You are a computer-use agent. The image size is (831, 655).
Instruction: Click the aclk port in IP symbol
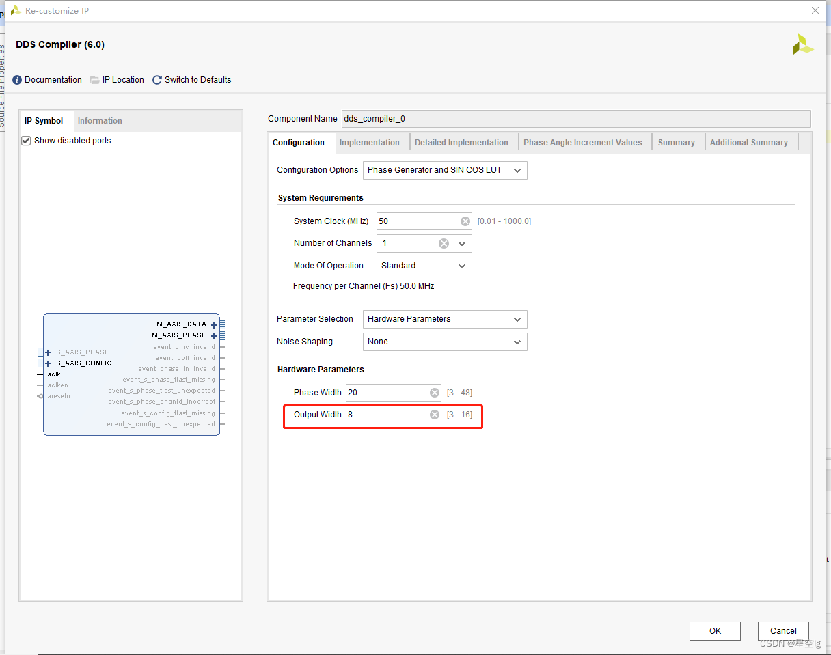(x=54, y=374)
